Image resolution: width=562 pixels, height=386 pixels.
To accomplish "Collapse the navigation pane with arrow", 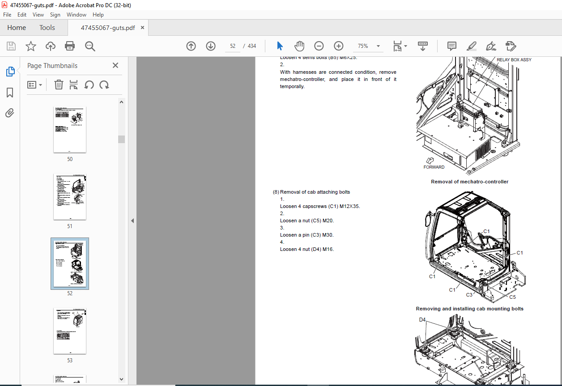I will (132, 221).
